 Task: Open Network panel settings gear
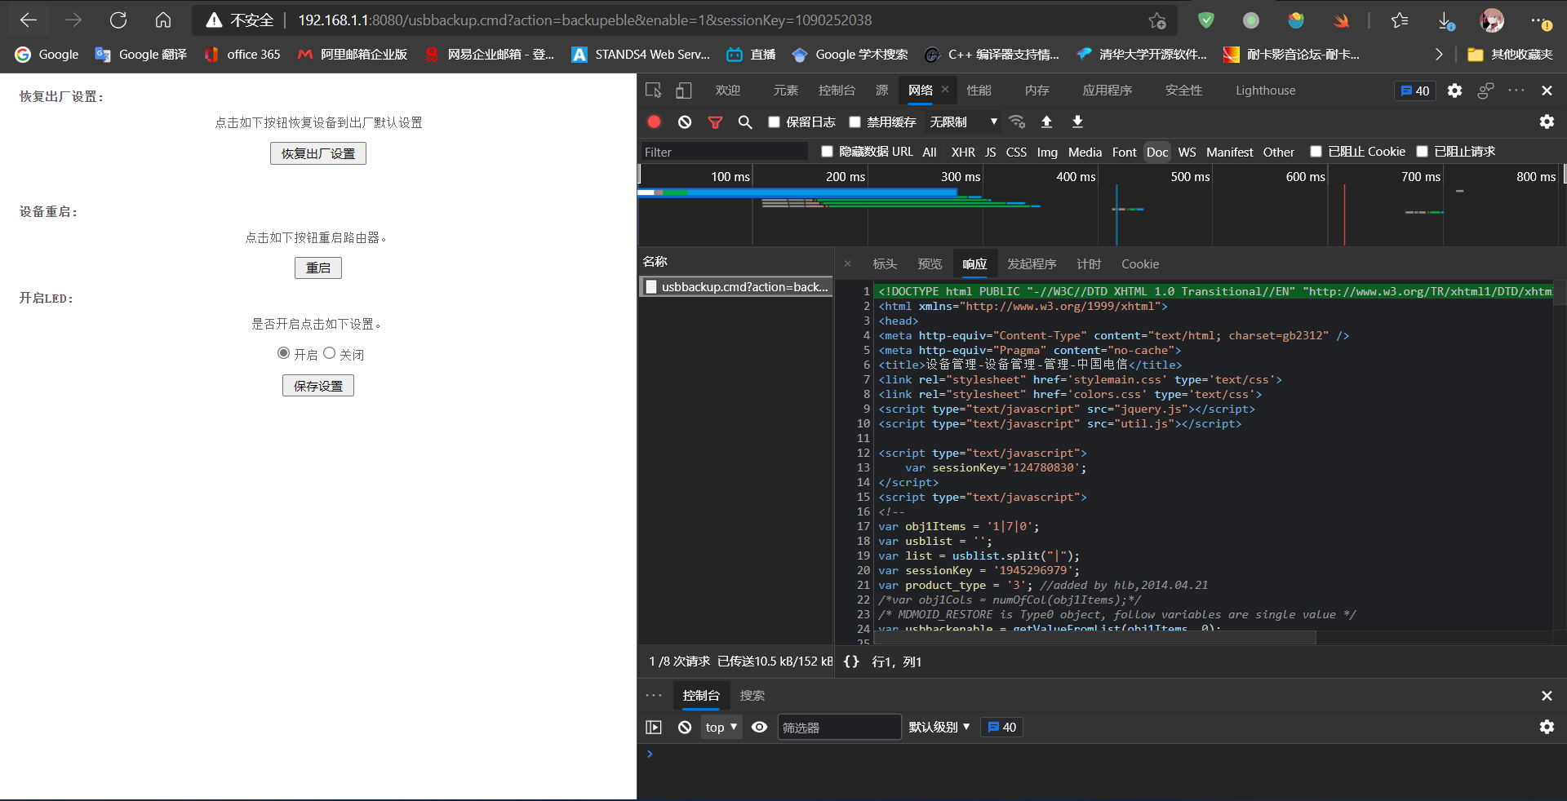(x=1547, y=122)
